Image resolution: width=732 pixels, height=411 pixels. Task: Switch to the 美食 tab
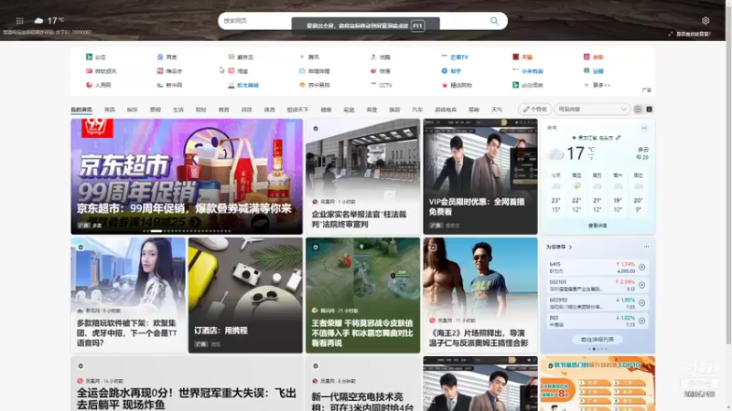371,110
